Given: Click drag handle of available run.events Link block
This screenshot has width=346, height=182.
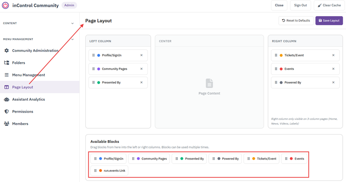Looking at the screenshot, I should 95,171.
